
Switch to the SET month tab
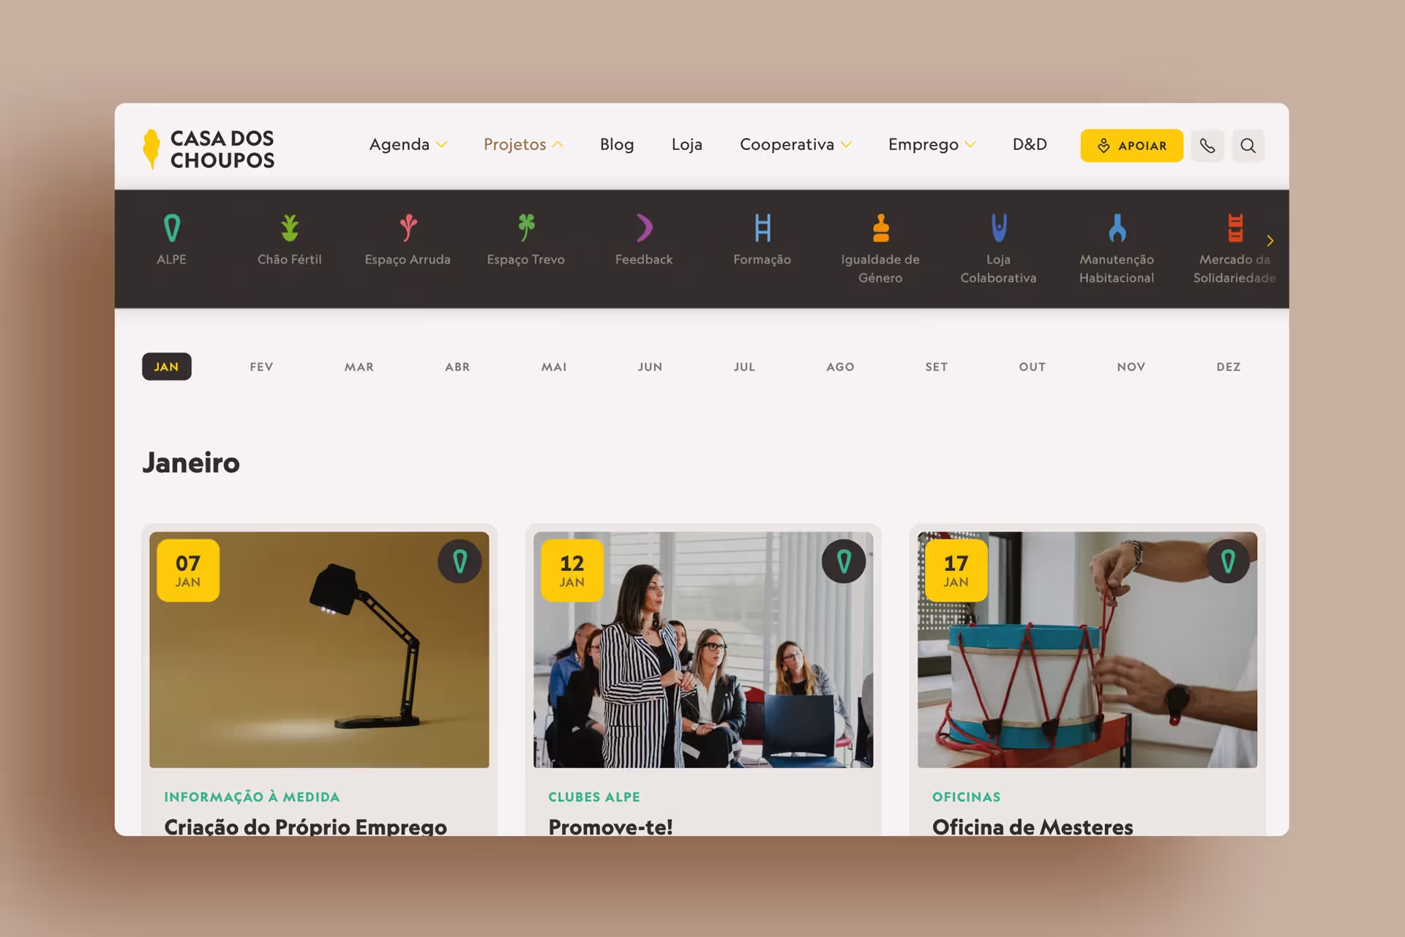(936, 367)
